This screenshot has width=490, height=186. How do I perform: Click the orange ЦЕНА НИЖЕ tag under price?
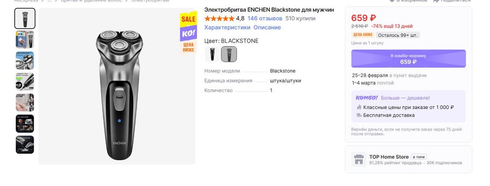[x=363, y=35]
